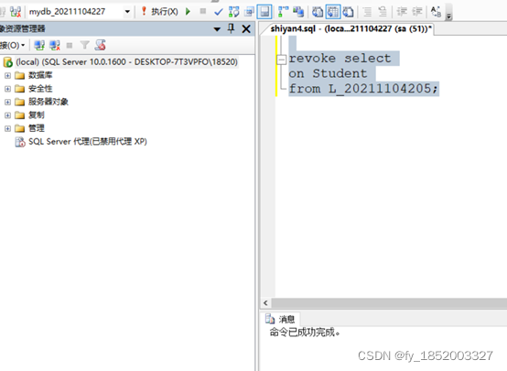Switch to Results to File

[x=349, y=12]
